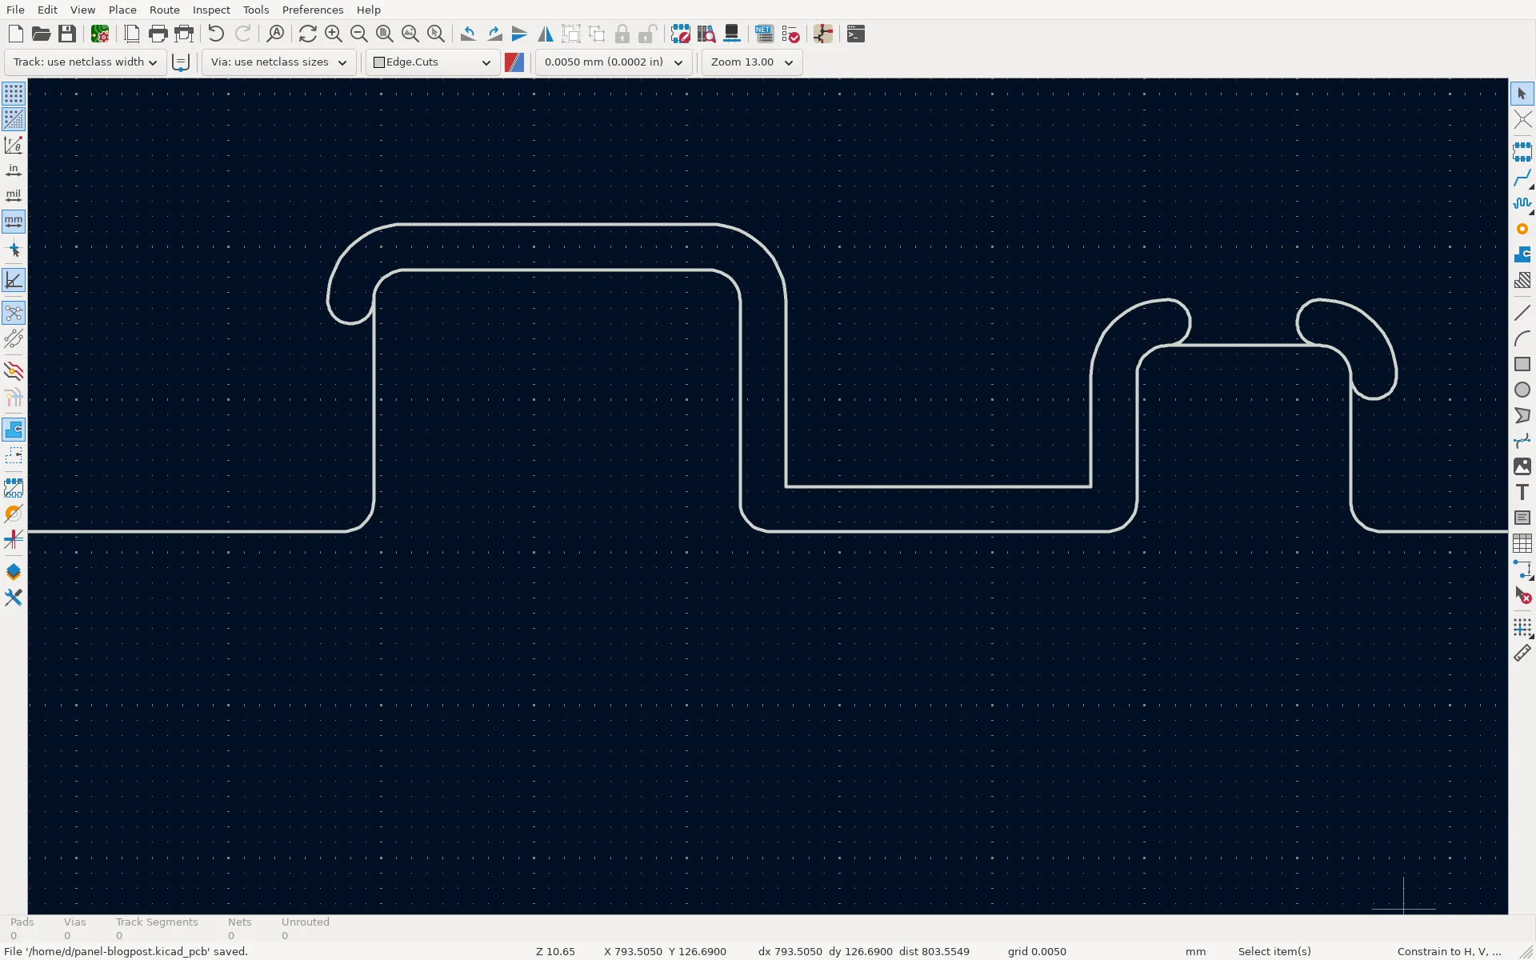The height and width of the screenshot is (960, 1536).
Task: Toggle grid overrides
Action: [x=14, y=119]
